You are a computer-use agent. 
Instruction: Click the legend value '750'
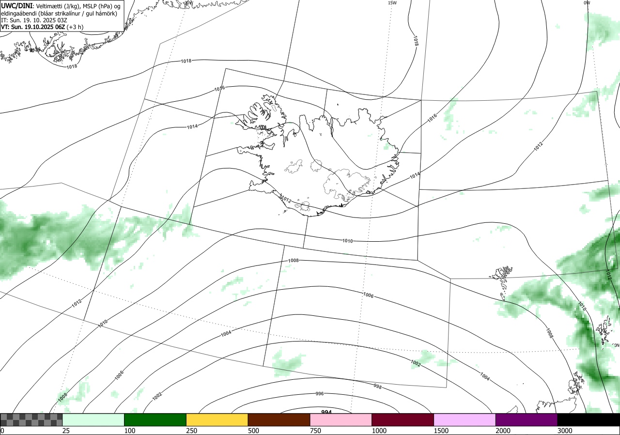(316, 431)
